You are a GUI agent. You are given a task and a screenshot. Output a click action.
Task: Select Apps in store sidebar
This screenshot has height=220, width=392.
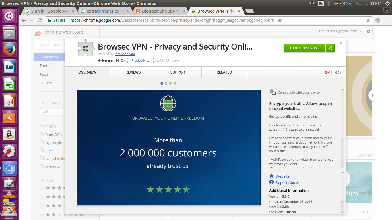pos(44,74)
